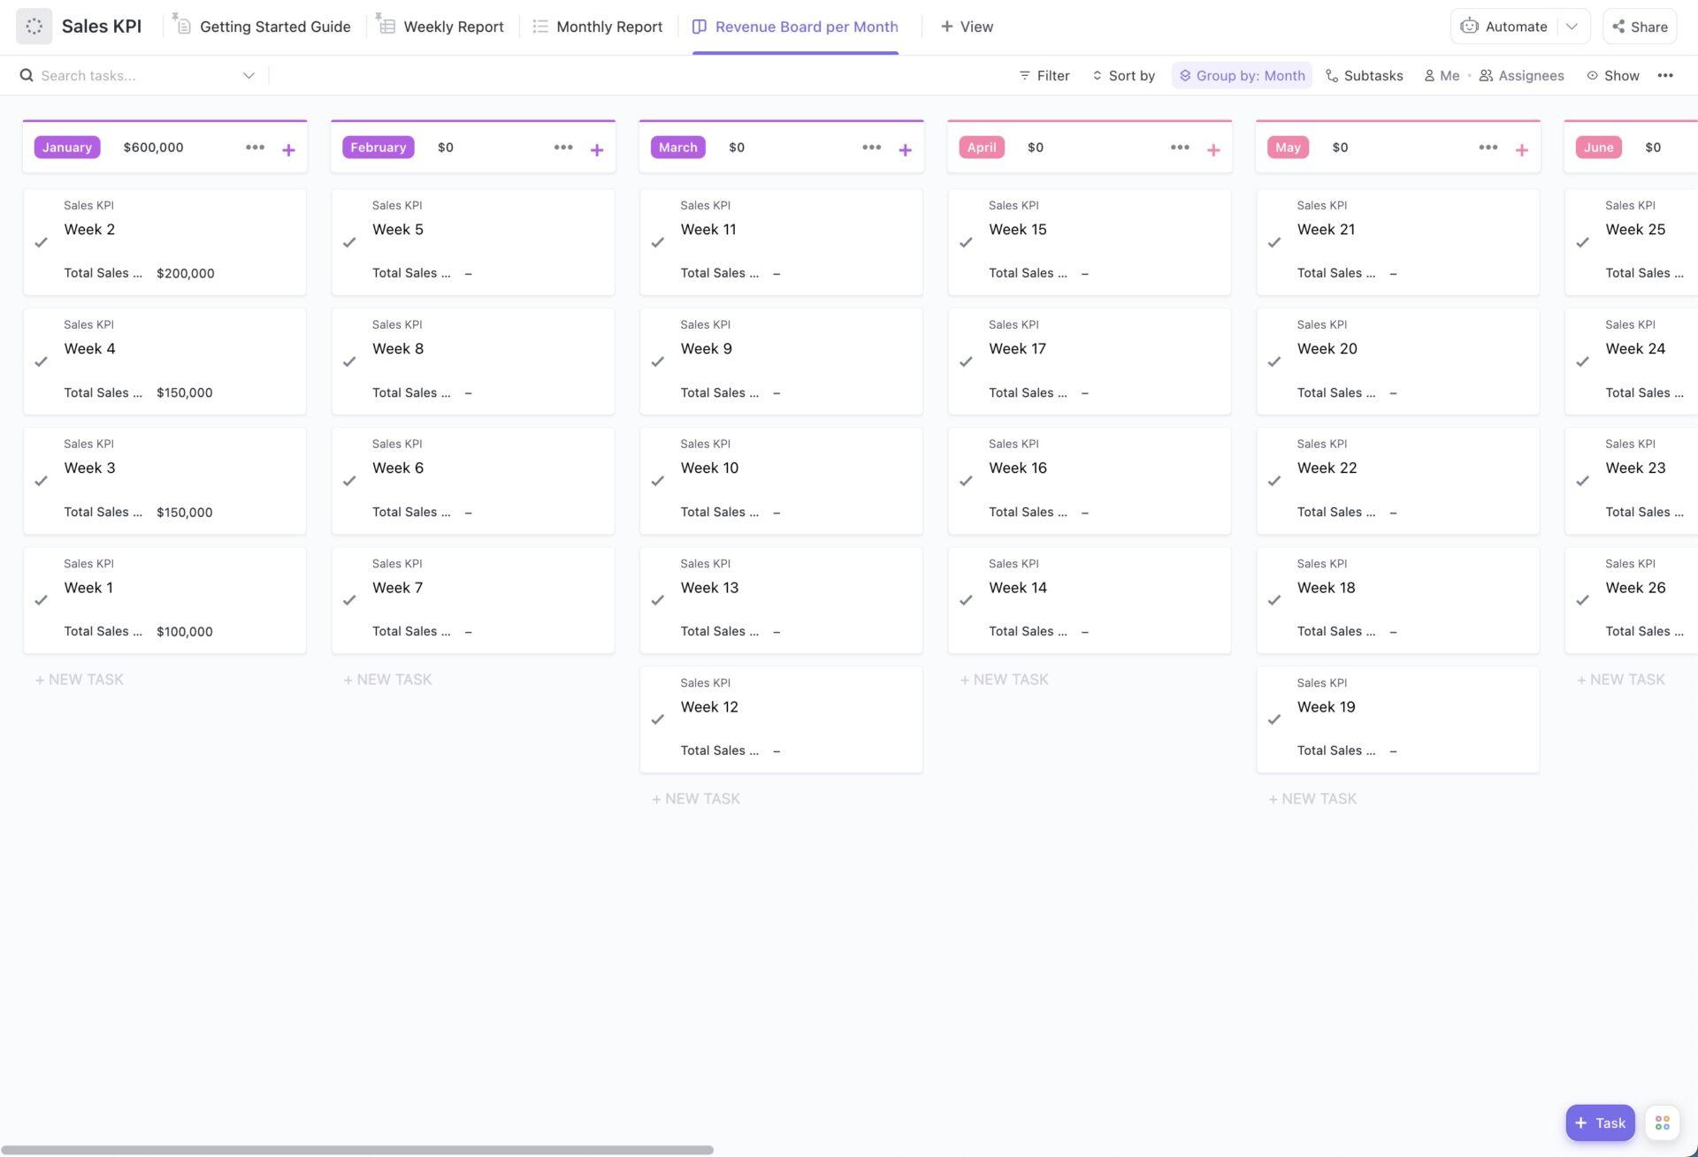Image resolution: width=1698 pixels, height=1157 pixels.
Task: Toggle the Subtasks visibility option
Action: (x=1363, y=75)
